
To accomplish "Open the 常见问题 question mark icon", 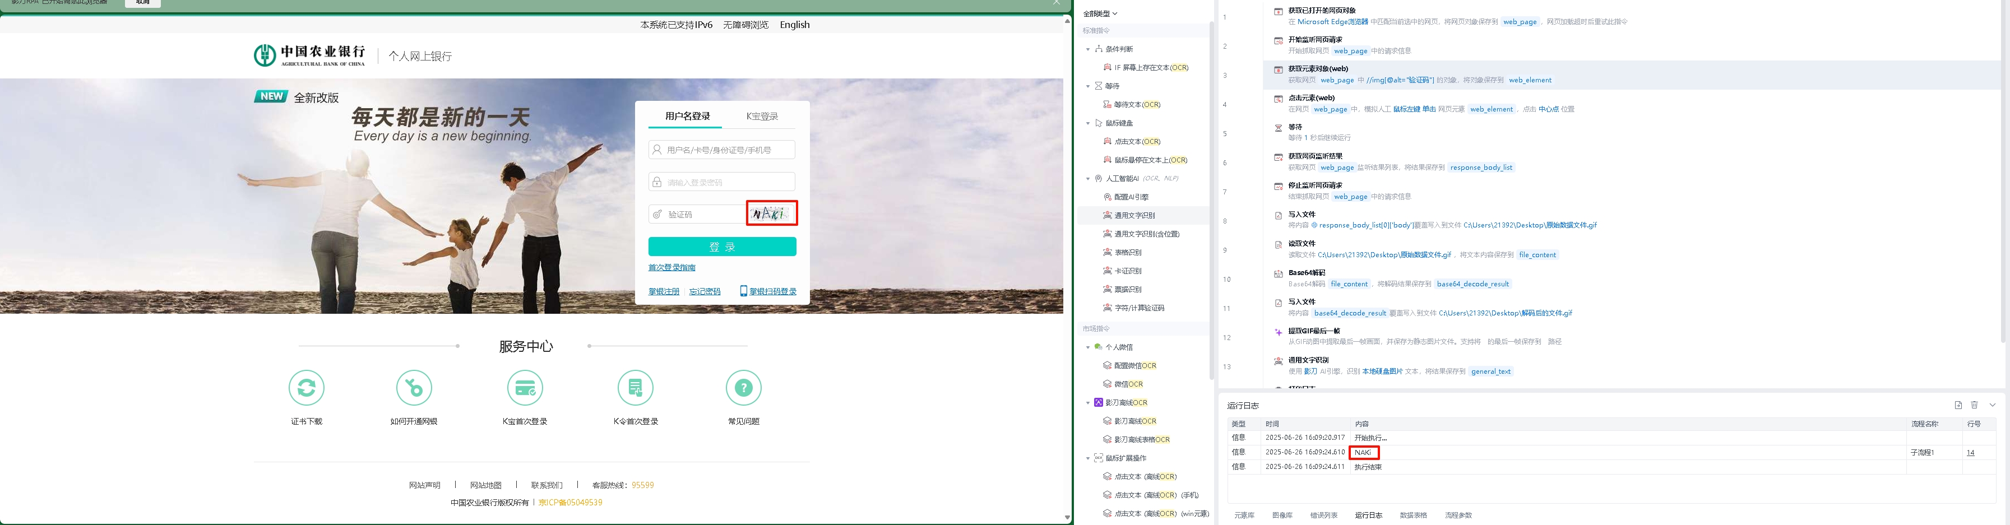I will (x=743, y=388).
